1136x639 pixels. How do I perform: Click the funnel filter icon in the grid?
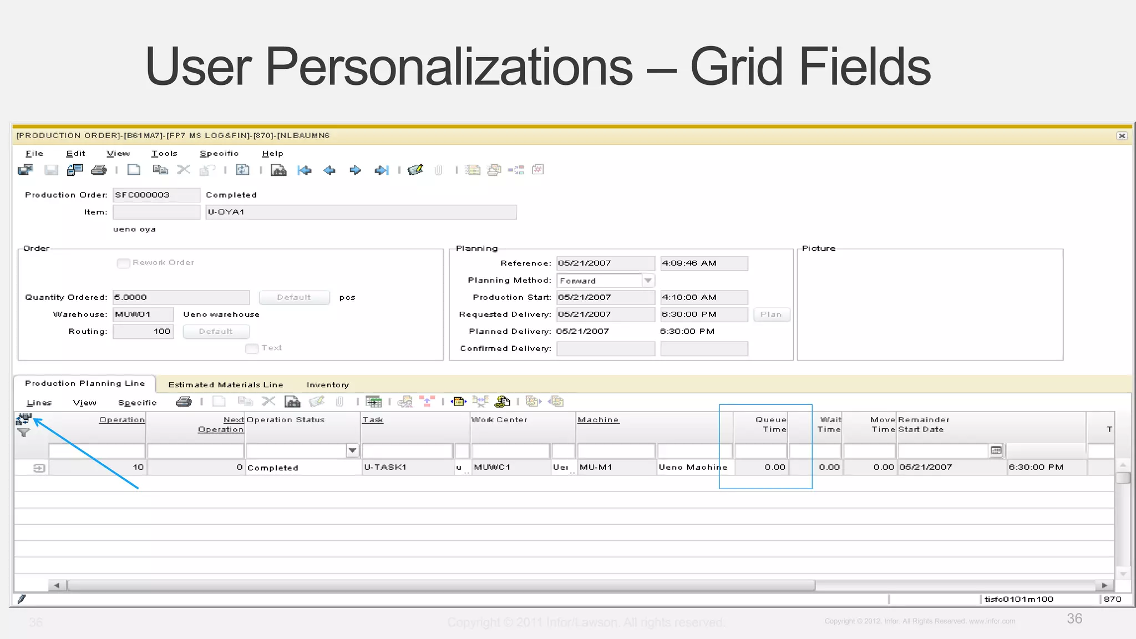[x=23, y=433]
